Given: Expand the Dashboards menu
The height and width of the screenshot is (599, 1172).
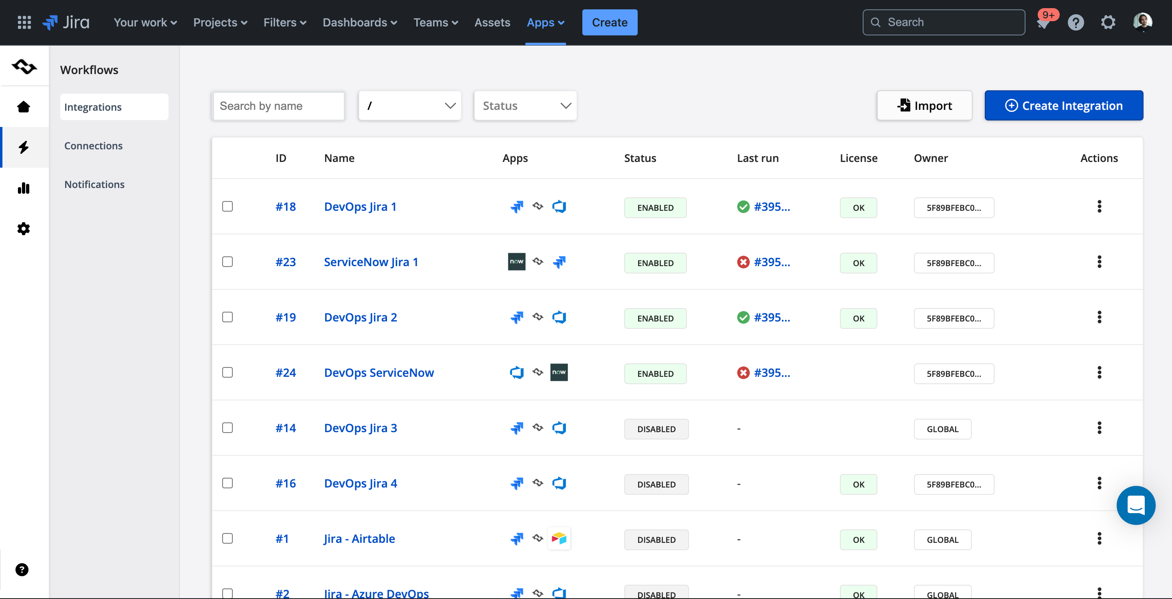Looking at the screenshot, I should [x=360, y=22].
